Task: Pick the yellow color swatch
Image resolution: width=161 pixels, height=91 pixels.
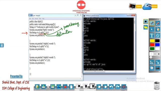Action: click(152, 41)
